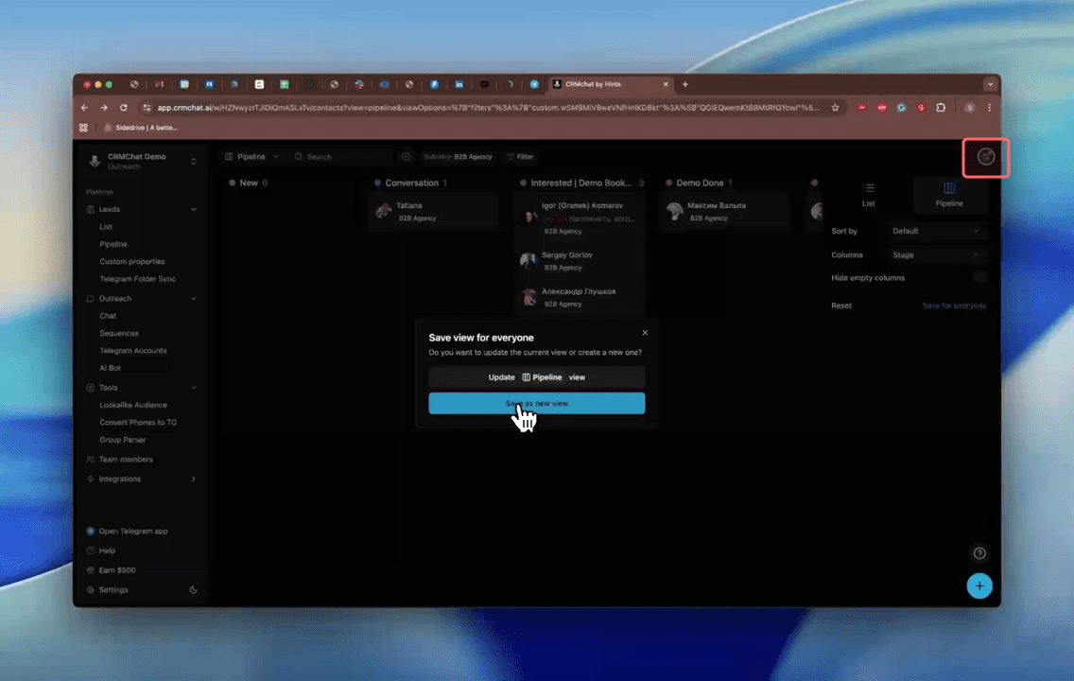
Task: Open Convert Phones to TG tool
Action: [x=138, y=423]
